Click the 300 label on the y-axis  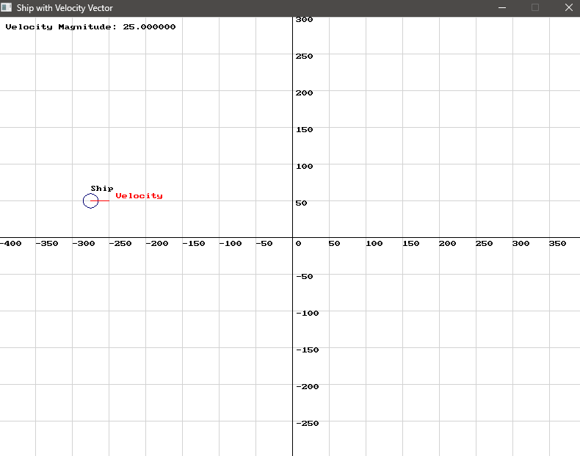[x=304, y=20]
